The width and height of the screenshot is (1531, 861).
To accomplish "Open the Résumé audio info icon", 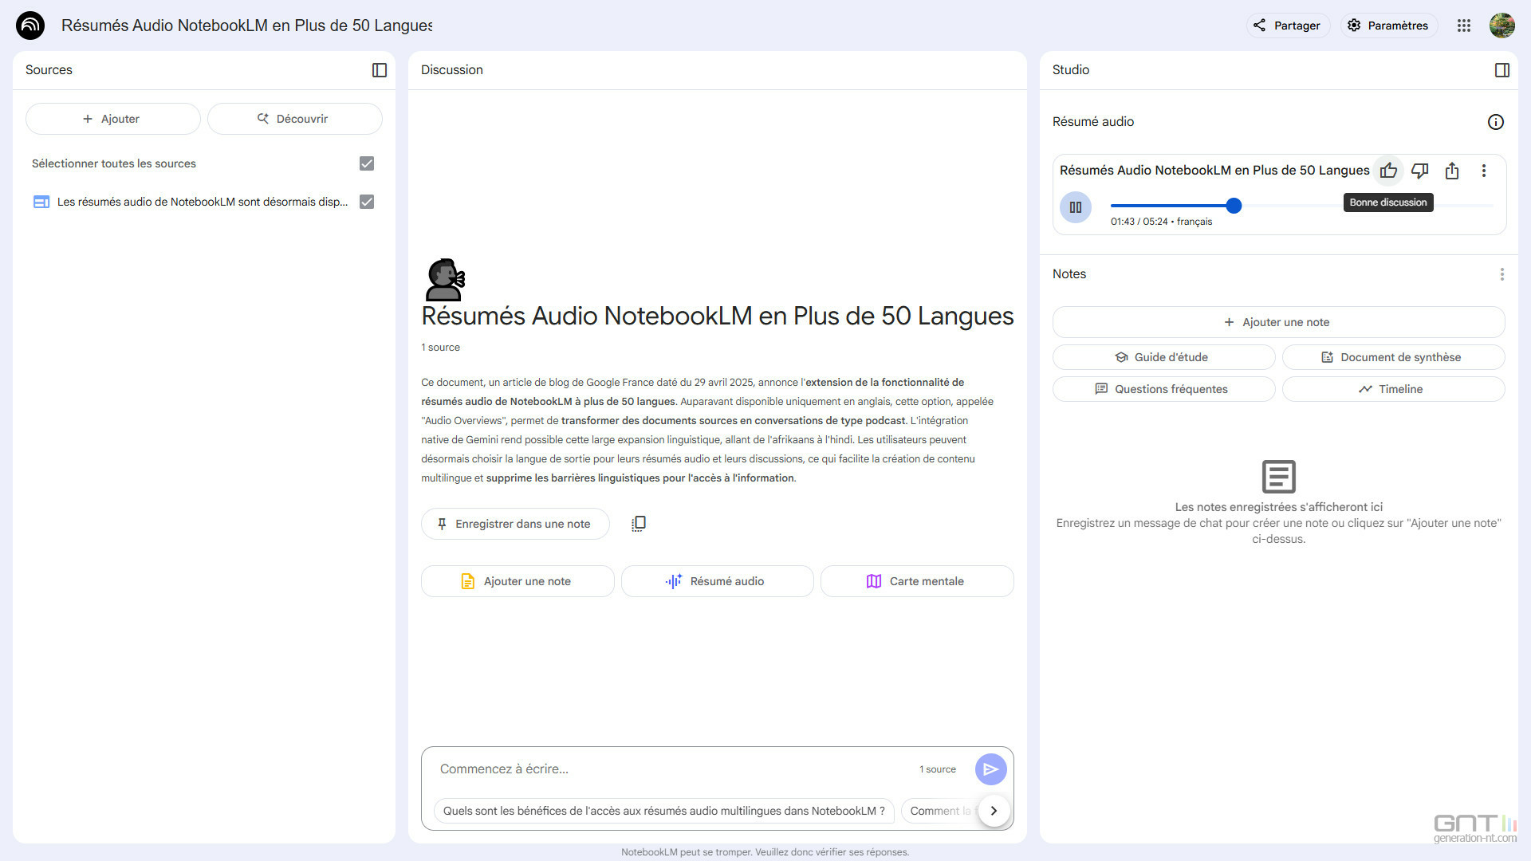I will (x=1496, y=122).
